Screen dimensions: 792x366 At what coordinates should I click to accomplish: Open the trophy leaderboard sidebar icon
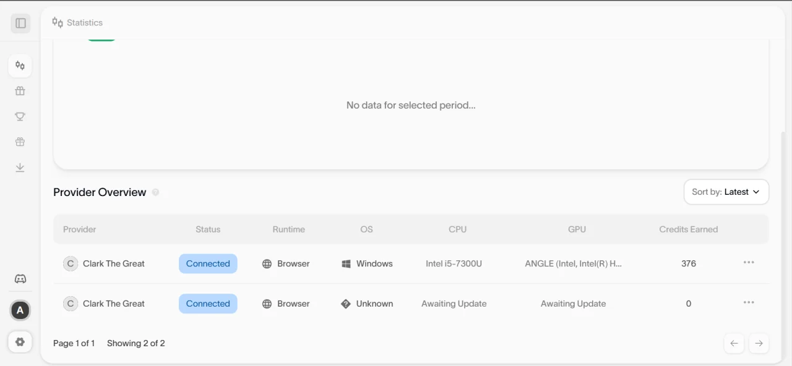20,116
